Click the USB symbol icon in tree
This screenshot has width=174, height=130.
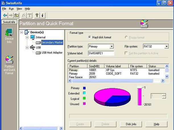(32, 48)
